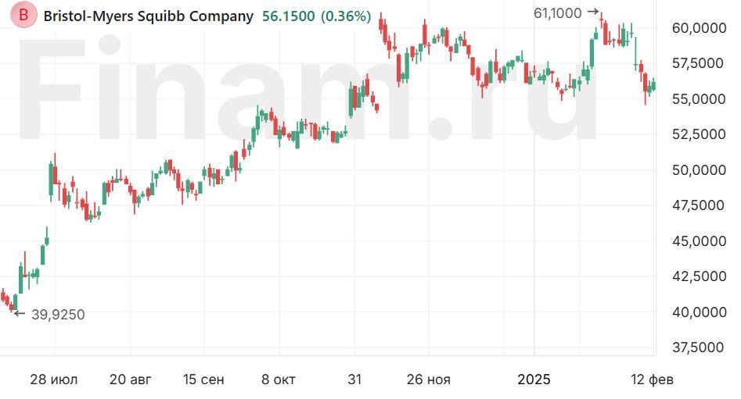Click the 50,0000 price axis label

[699, 170]
